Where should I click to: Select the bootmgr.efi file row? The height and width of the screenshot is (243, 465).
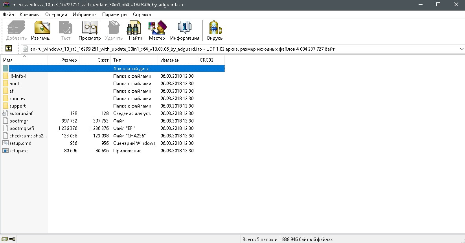(x=22, y=128)
